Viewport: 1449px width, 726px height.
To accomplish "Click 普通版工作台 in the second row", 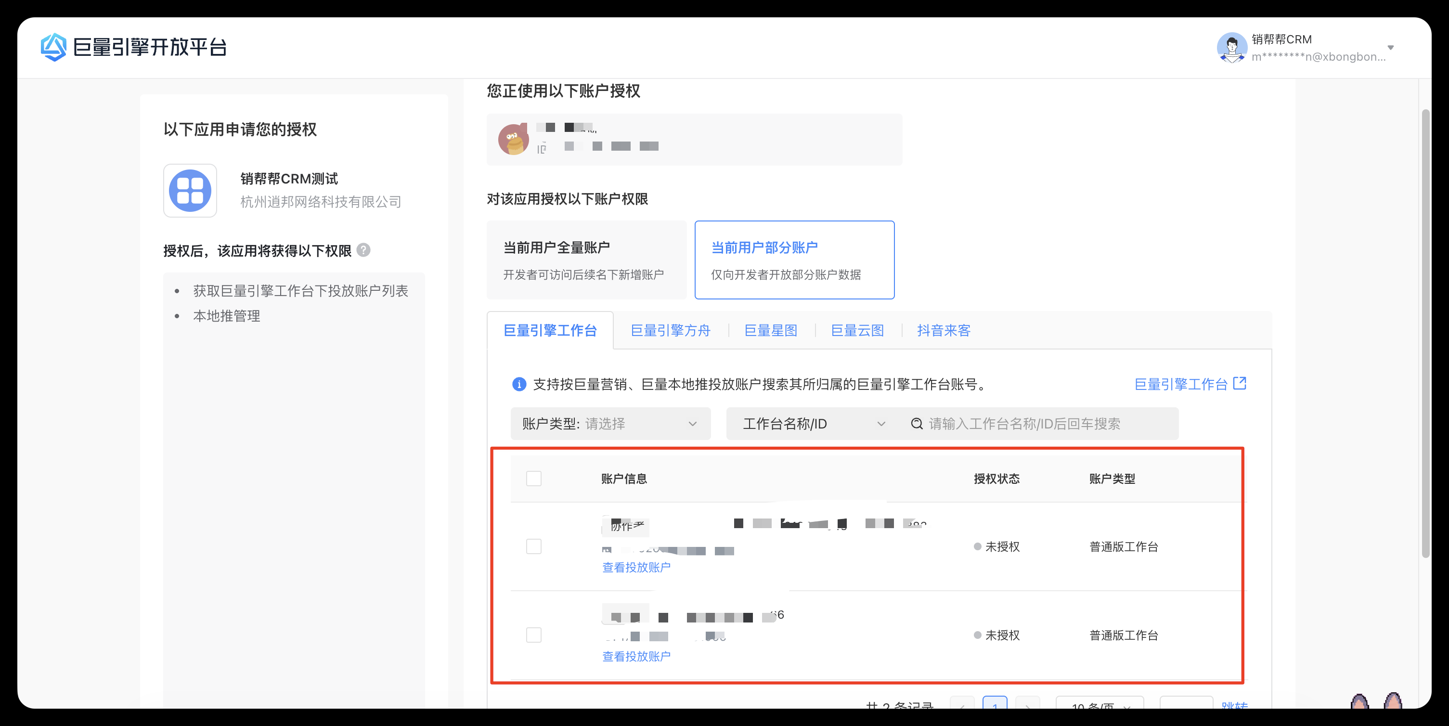I will click(x=1123, y=635).
